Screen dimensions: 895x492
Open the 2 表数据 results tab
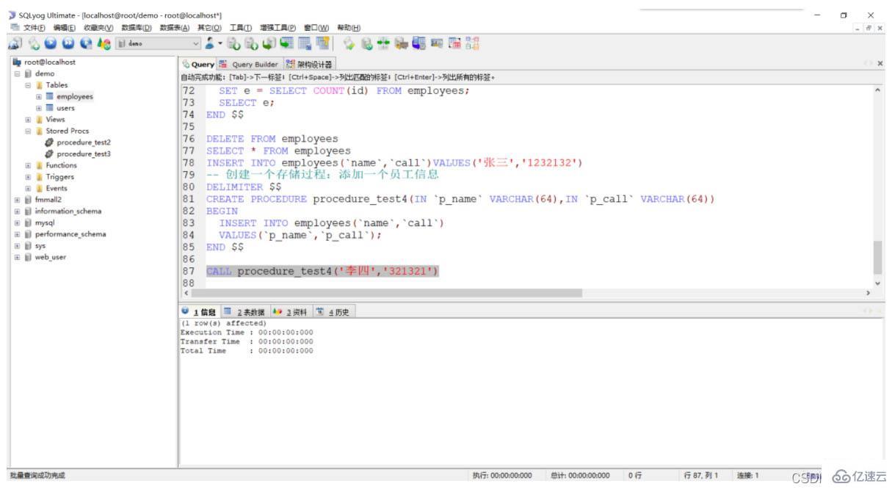(252, 311)
